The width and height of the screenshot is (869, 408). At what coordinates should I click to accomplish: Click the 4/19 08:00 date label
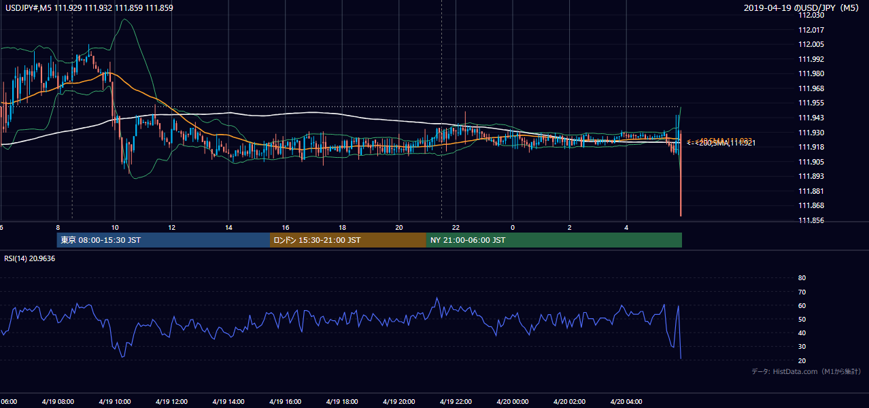pos(58,402)
